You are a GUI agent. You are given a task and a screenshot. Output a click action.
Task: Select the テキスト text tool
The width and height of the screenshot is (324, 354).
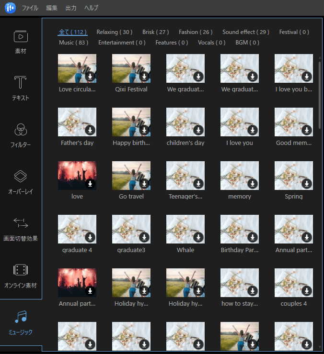coord(21,88)
